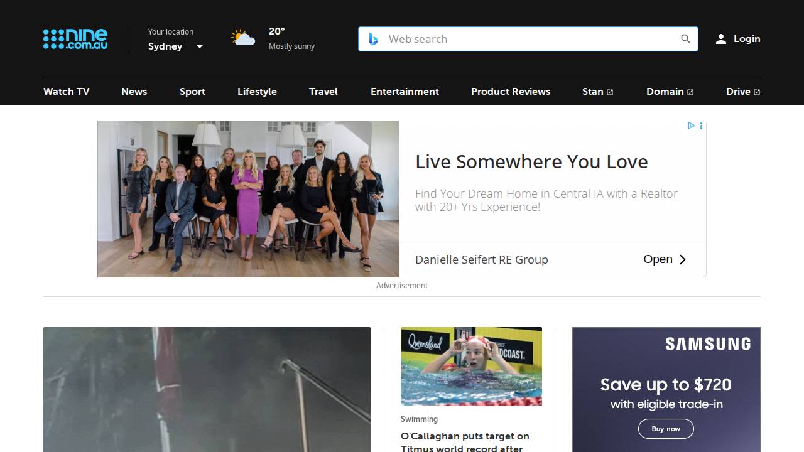The image size is (804, 452).
Task: Click the Open arrow in advertisement
Action: [x=683, y=259]
